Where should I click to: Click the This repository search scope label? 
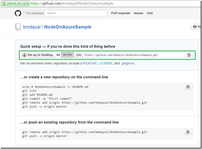click(x=35, y=13)
